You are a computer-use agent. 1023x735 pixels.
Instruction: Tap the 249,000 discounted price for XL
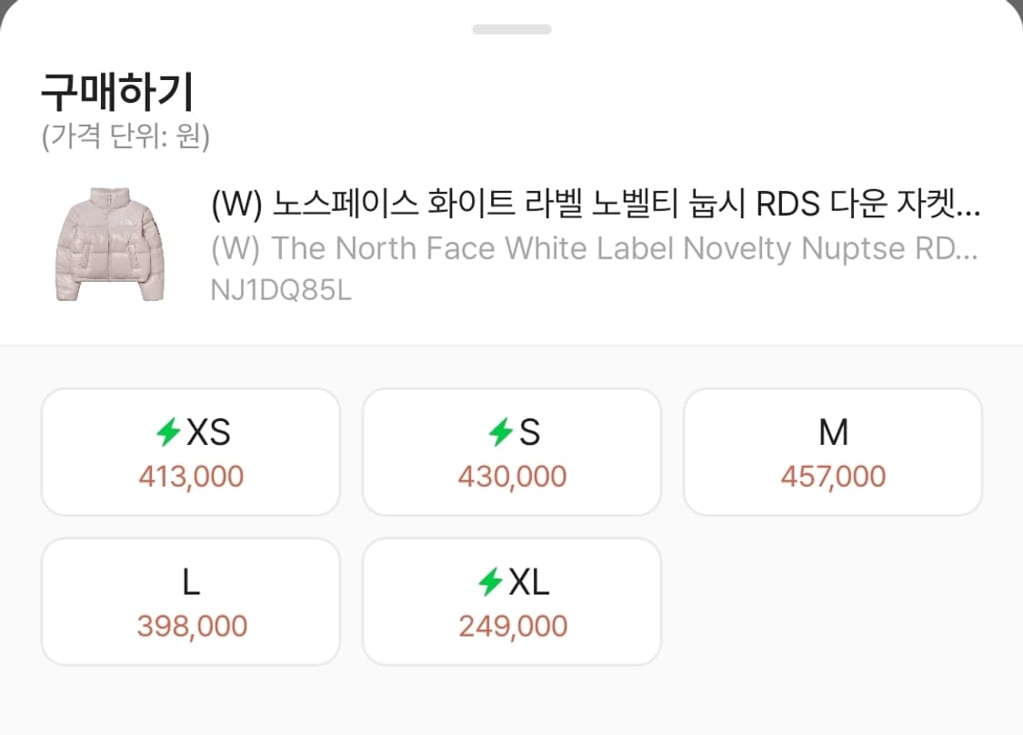pos(511,625)
